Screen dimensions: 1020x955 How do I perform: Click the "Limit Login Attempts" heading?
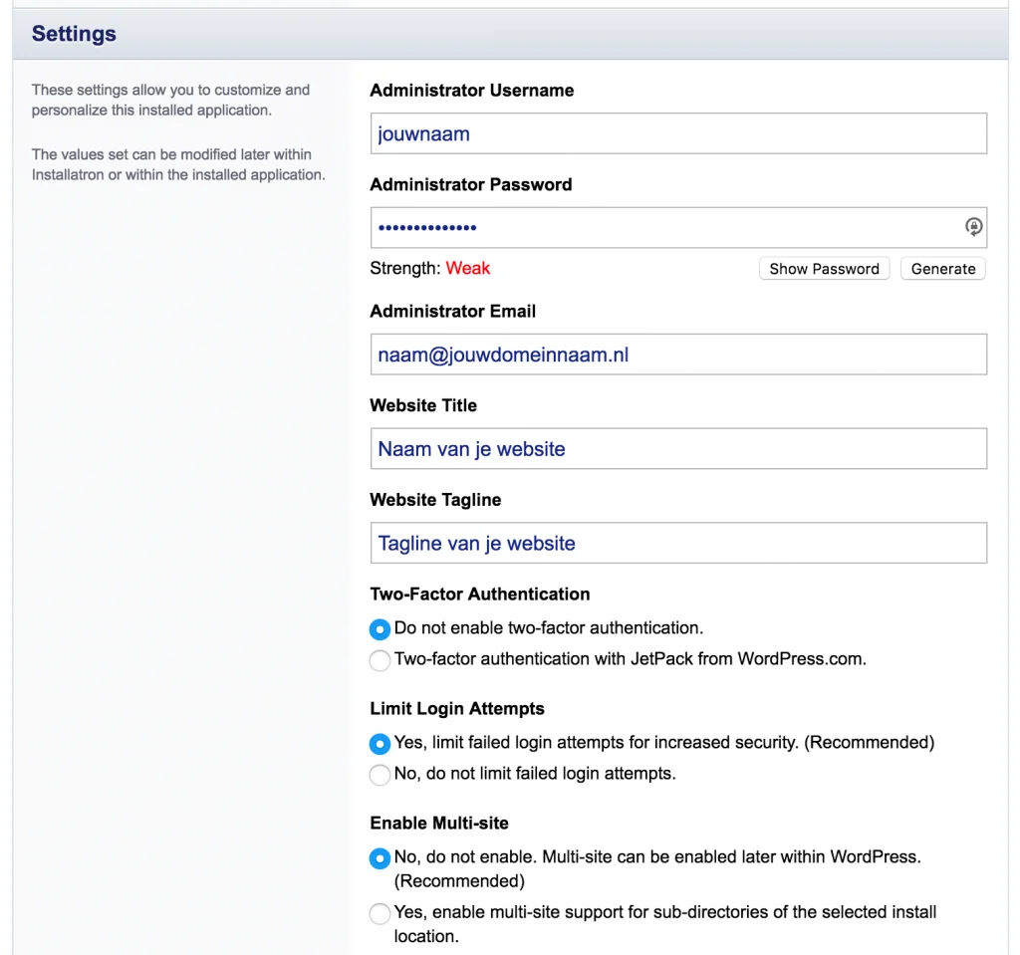pyautogui.click(x=456, y=708)
